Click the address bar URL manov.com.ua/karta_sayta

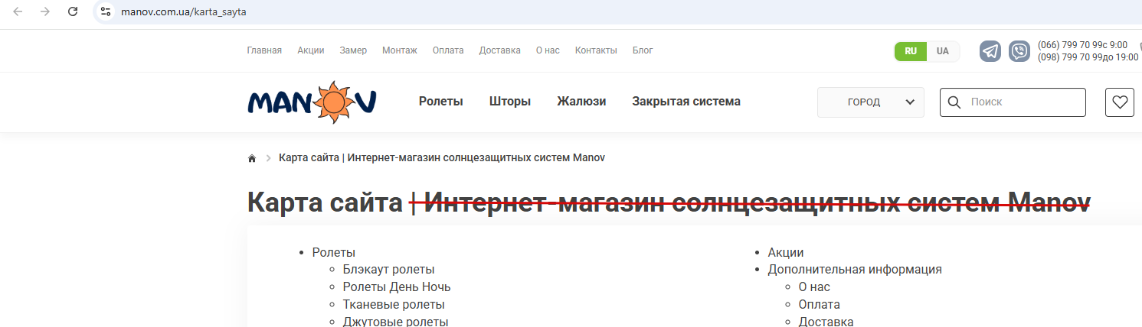point(184,12)
